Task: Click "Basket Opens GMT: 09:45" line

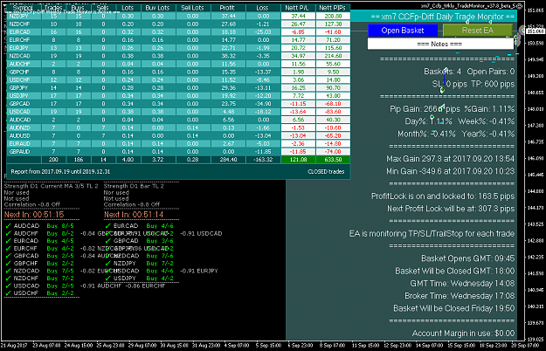Action: (468, 258)
